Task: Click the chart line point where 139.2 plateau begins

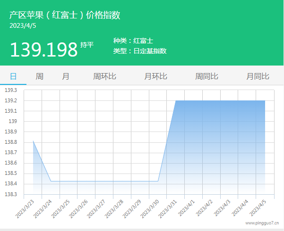Action: [176, 101]
